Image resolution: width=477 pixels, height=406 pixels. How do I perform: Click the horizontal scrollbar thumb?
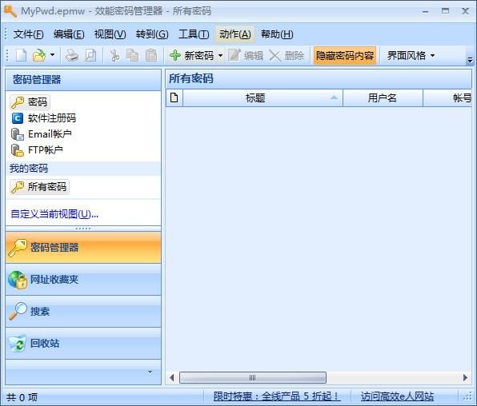(x=253, y=378)
